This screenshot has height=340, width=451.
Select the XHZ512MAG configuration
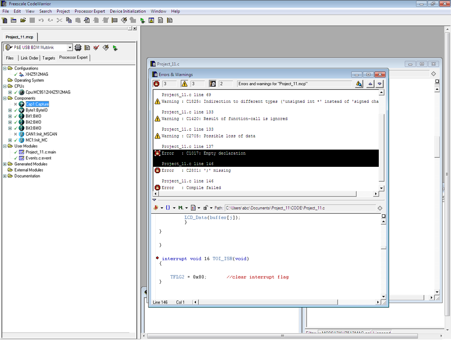click(x=37, y=74)
